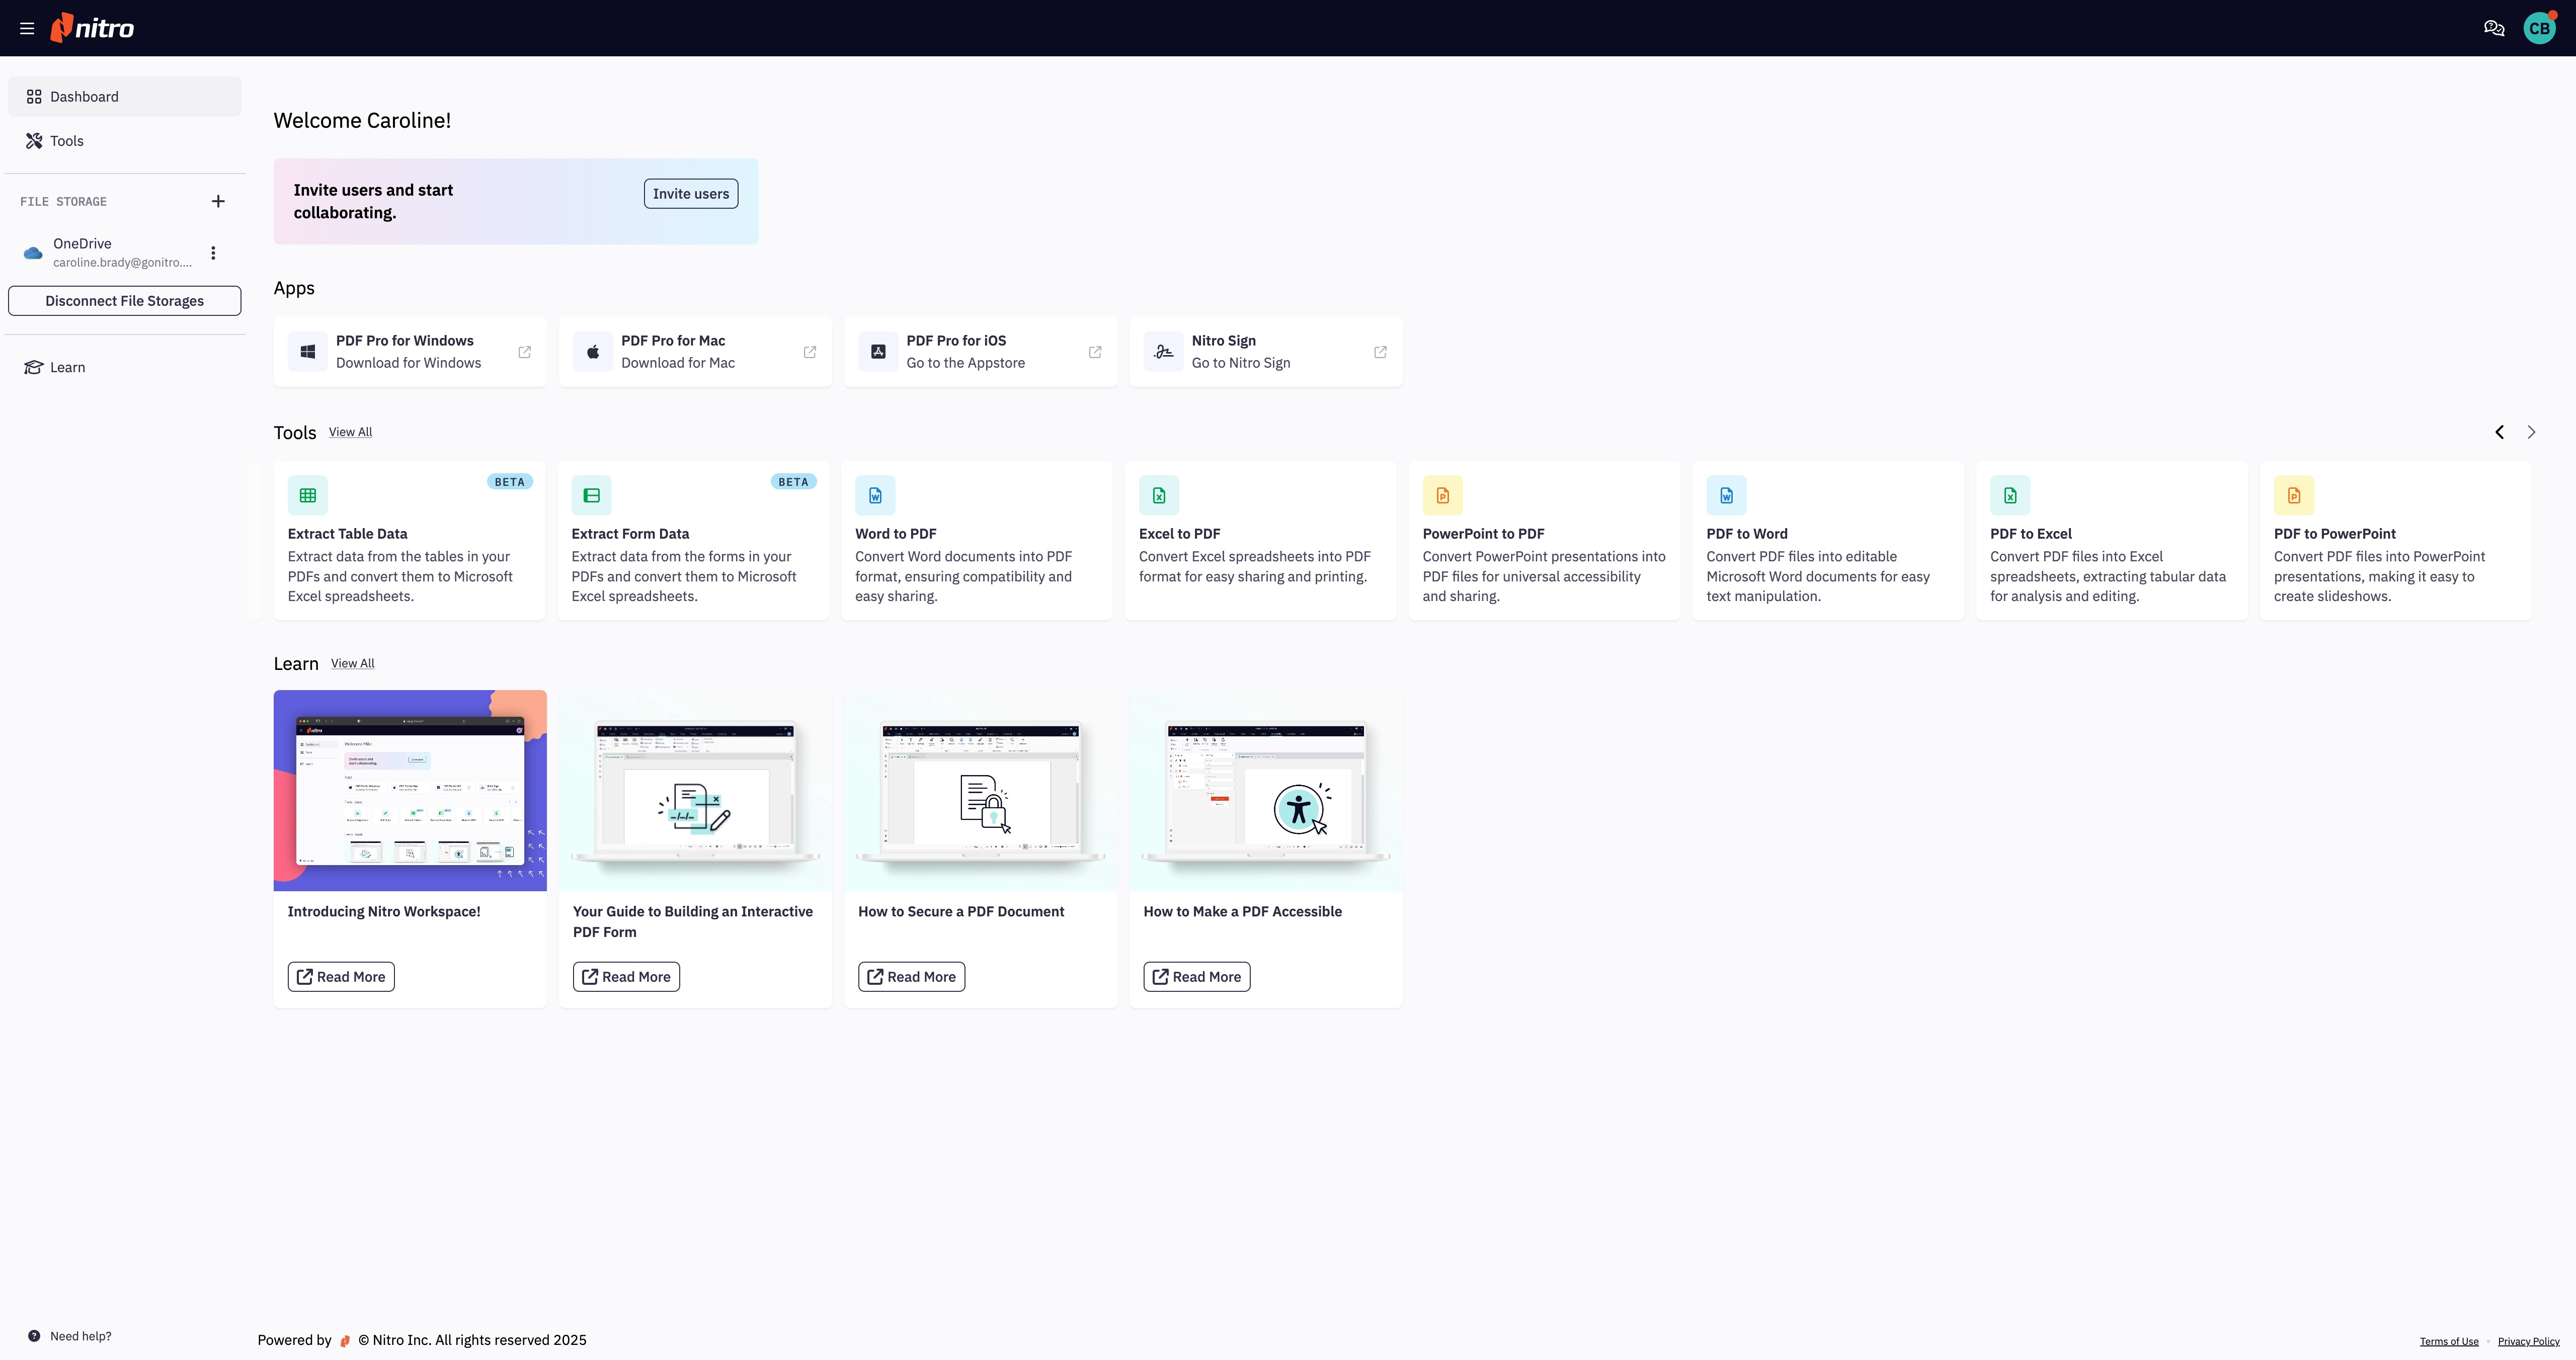The image size is (2576, 1360).
Task: Open the PDF to Word title
Action: coord(1747,534)
